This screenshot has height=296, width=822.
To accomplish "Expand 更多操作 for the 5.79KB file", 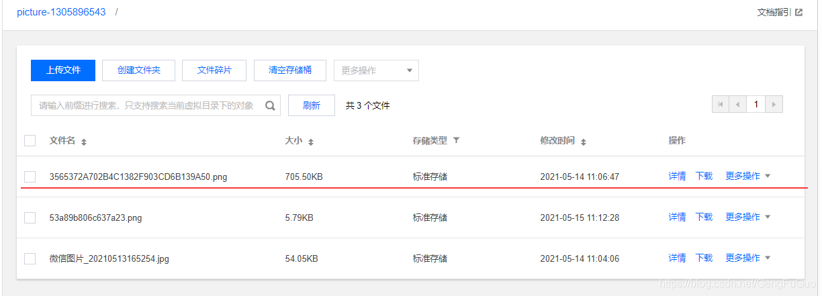I will pyautogui.click(x=747, y=217).
